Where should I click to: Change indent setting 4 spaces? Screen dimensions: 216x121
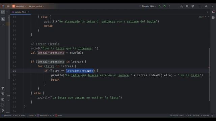coord(205,115)
